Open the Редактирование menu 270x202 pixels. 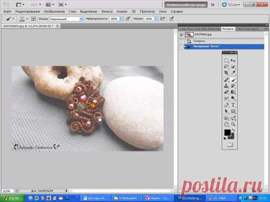[27, 11]
